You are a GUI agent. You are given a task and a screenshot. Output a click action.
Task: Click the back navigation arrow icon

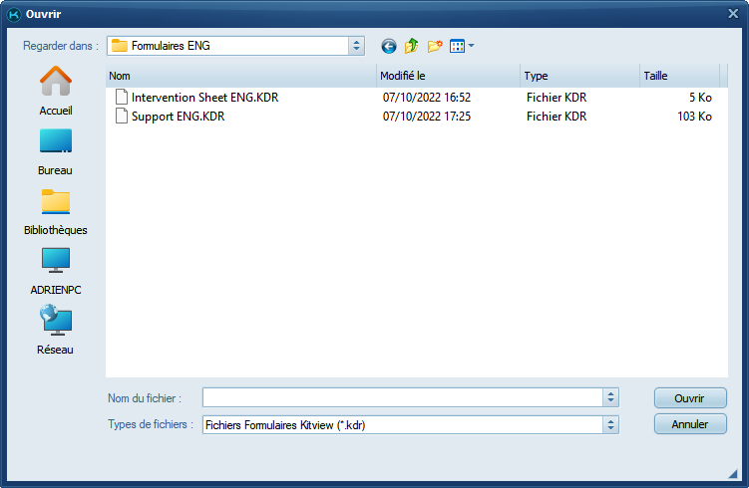point(389,46)
